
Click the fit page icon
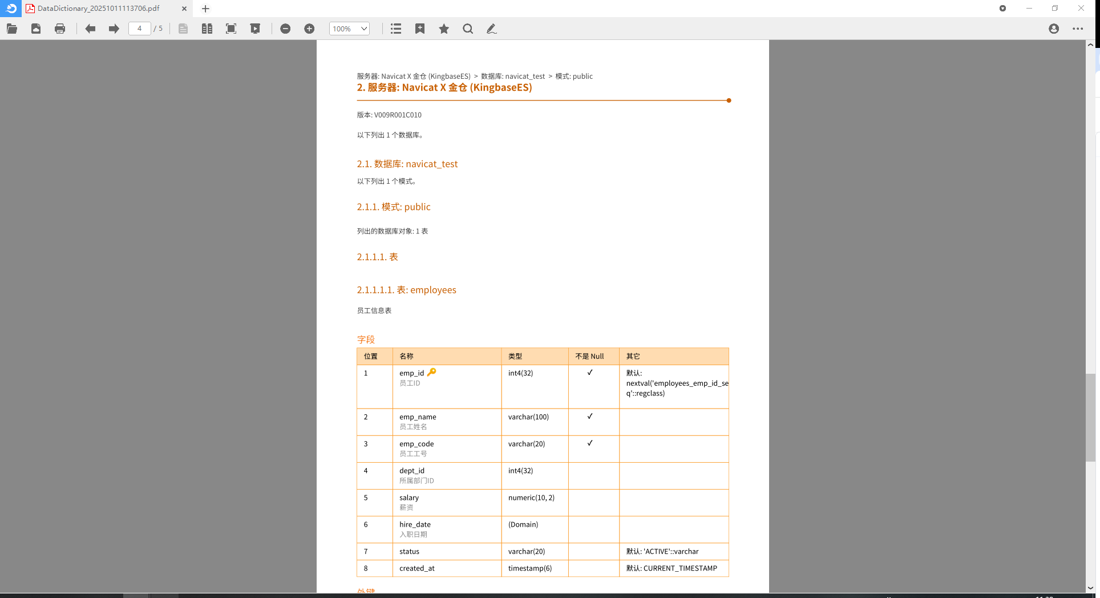pos(231,29)
